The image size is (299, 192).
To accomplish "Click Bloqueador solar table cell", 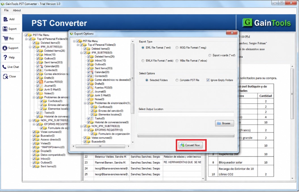I will (238, 162).
